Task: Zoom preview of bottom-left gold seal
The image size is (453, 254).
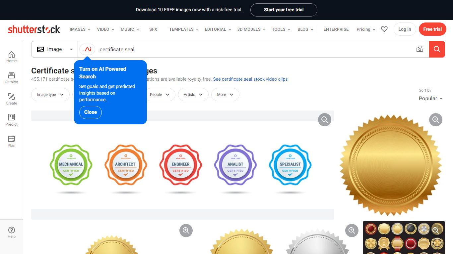Action: click(x=186, y=231)
